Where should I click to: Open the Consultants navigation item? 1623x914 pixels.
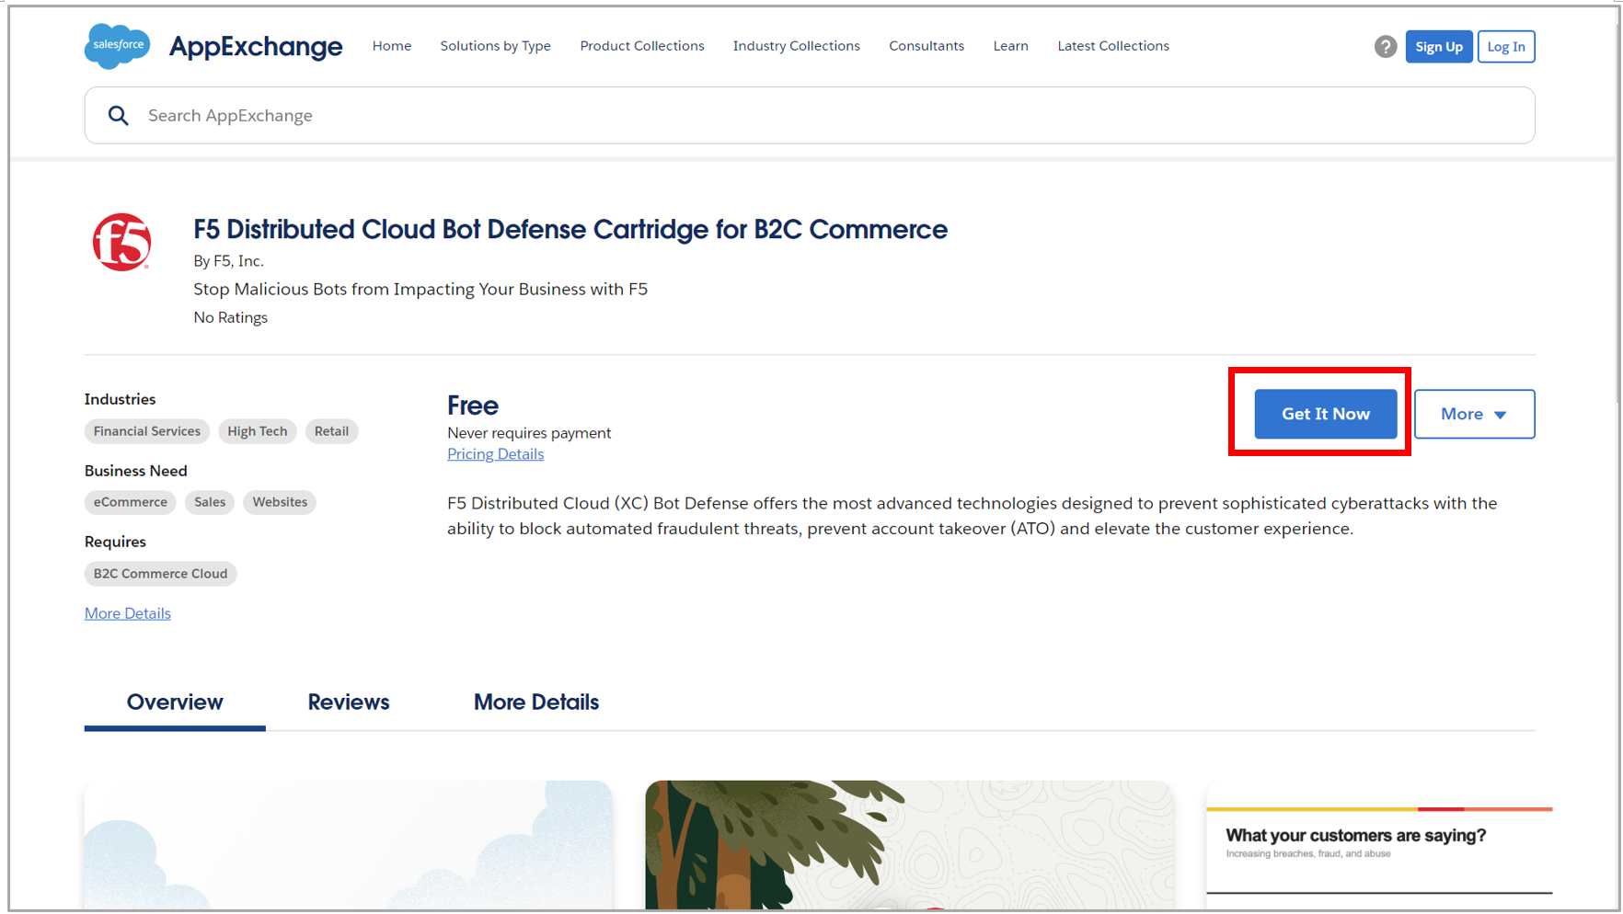(926, 45)
